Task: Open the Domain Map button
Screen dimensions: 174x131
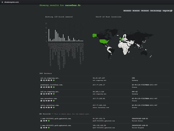Action: pos(166,11)
